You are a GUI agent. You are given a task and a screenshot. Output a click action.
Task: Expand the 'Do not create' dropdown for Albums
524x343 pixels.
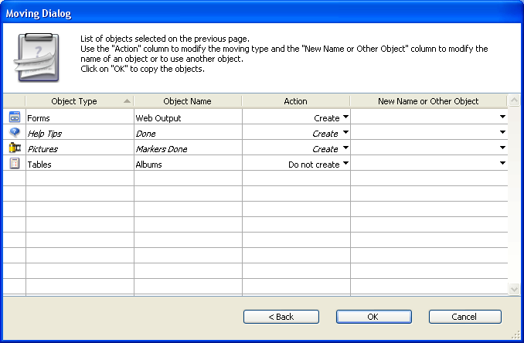(x=345, y=164)
